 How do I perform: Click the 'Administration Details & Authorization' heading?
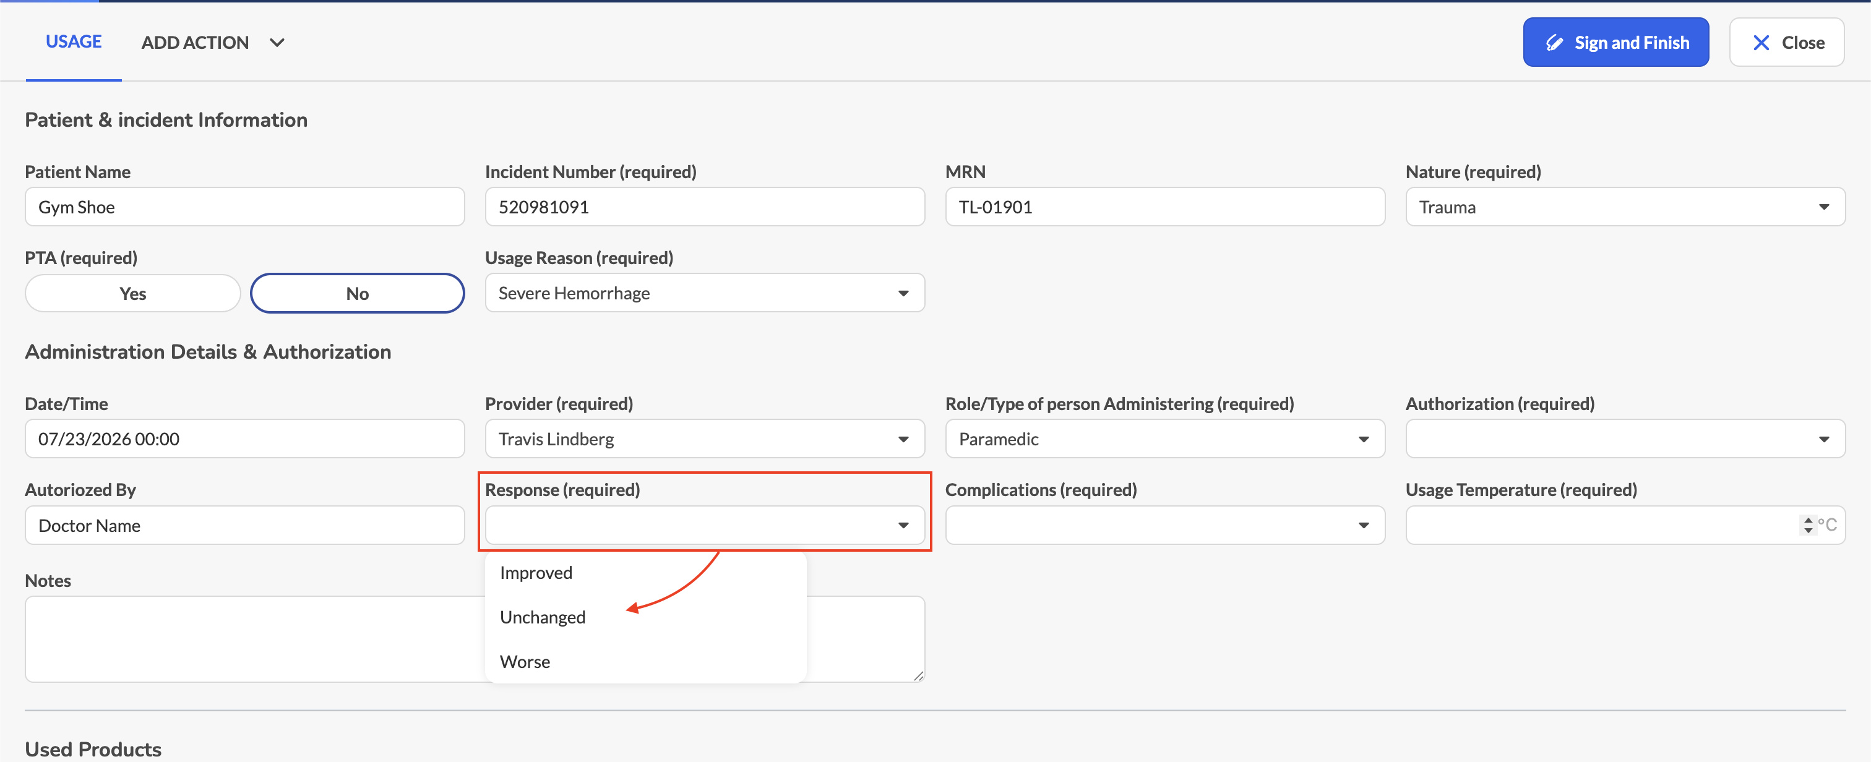coord(208,351)
